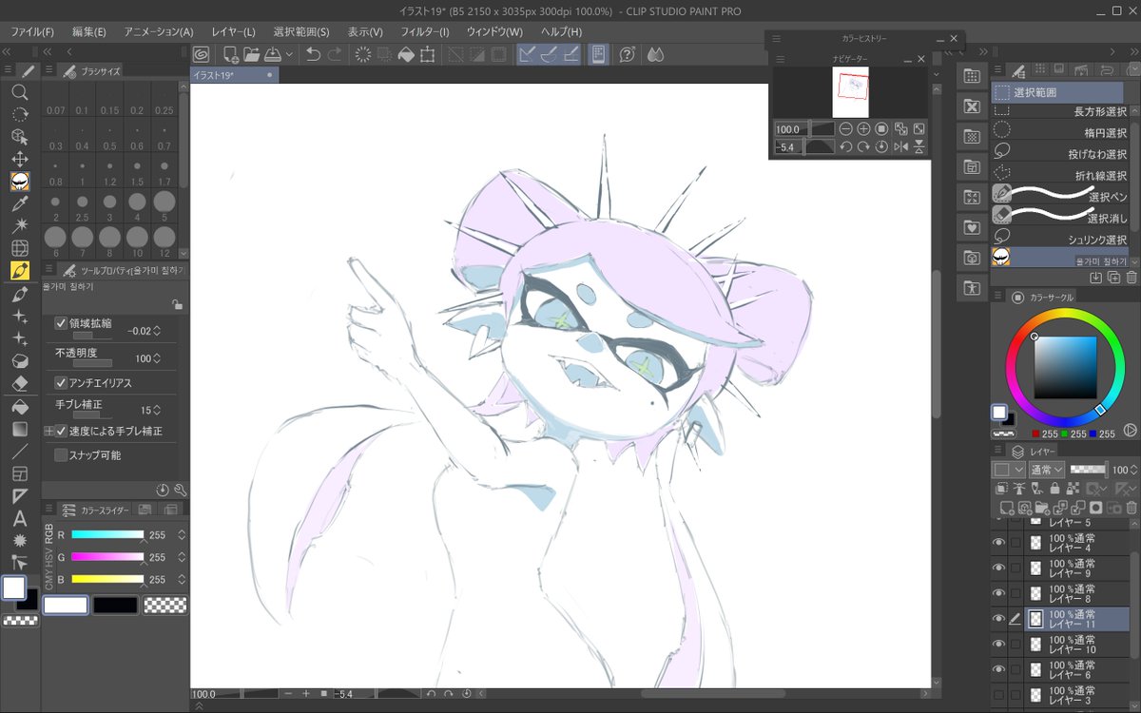The height and width of the screenshot is (713, 1141).
Task: Click the color square in the color circle
Action: click(1066, 368)
